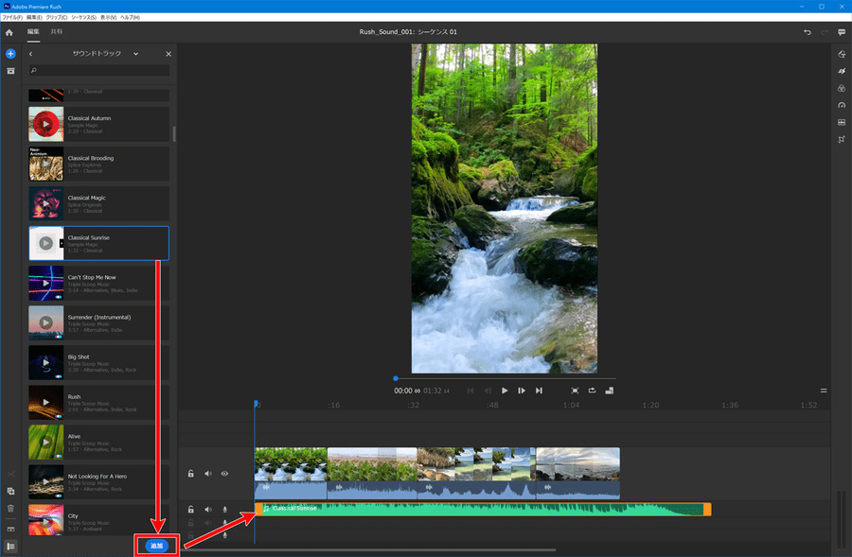Open the speed panel icon
The width and height of the screenshot is (852, 557).
(x=842, y=105)
